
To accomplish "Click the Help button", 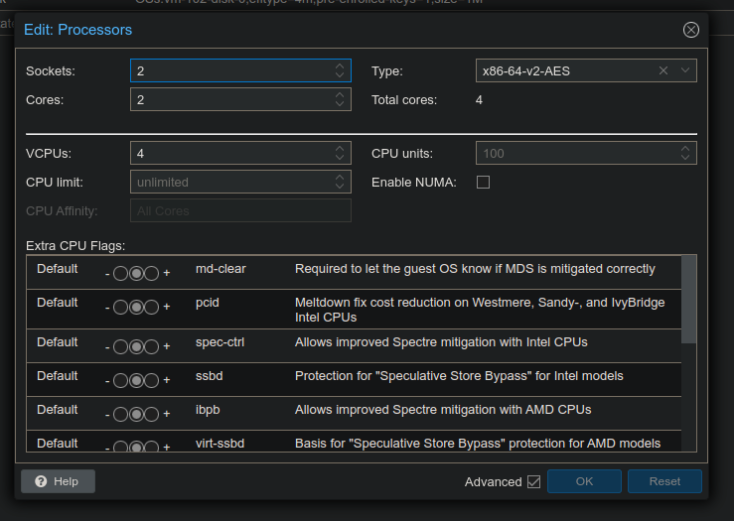I will pos(58,481).
